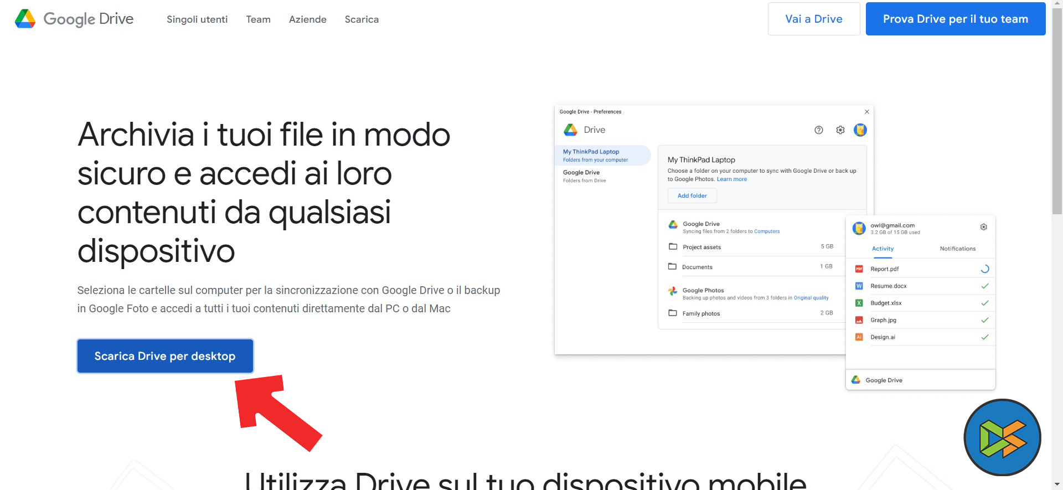Viewport: 1063px width, 490px height.
Task: Open settings gear in Drive preferences
Action: 840,130
